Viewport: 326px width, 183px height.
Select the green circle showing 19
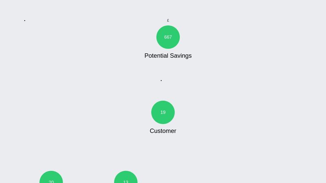[x=163, y=112]
